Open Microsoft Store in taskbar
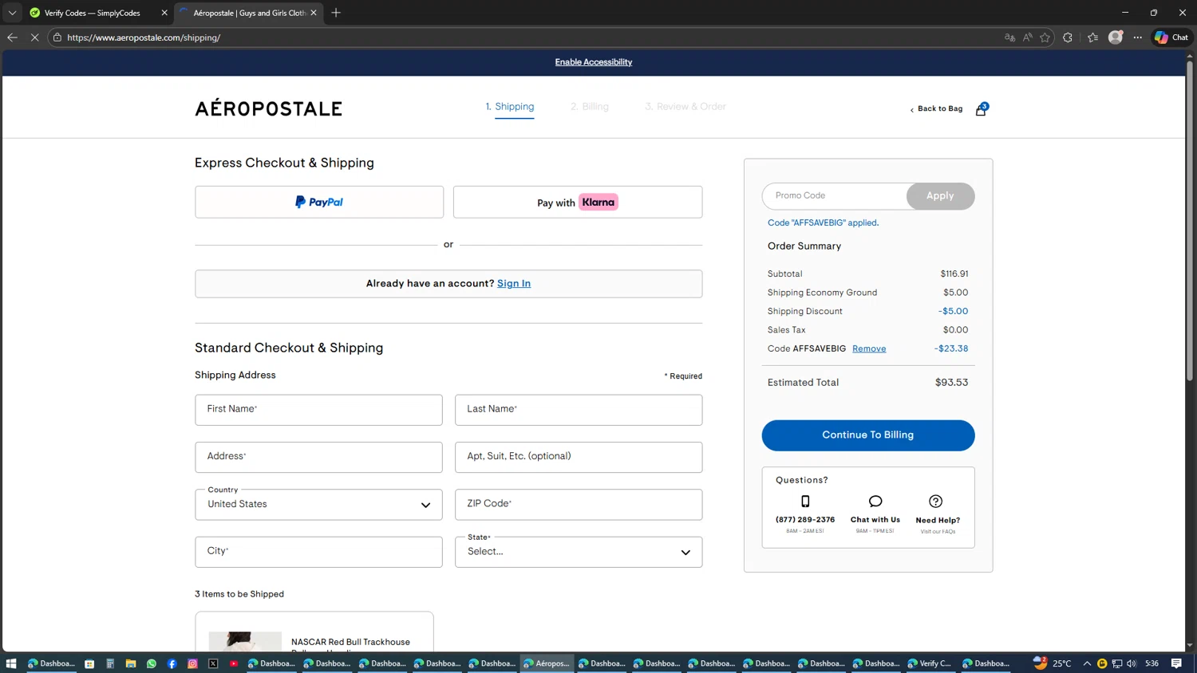The width and height of the screenshot is (1197, 673). pyautogui.click(x=89, y=663)
